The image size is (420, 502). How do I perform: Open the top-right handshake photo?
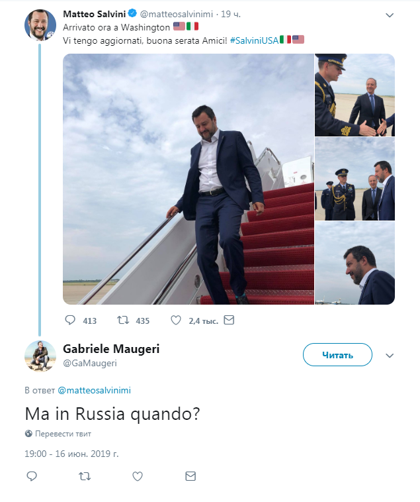(355, 95)
